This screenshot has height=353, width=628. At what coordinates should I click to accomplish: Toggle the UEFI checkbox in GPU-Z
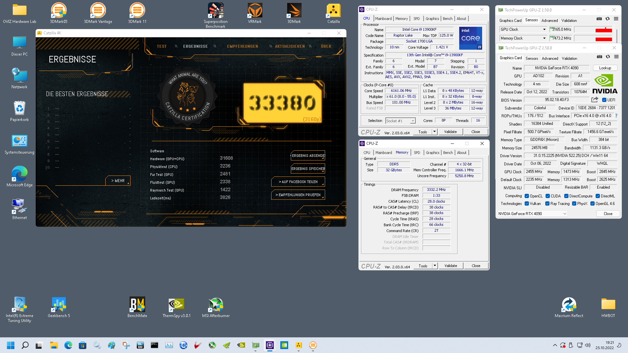(x=604, y=100)
